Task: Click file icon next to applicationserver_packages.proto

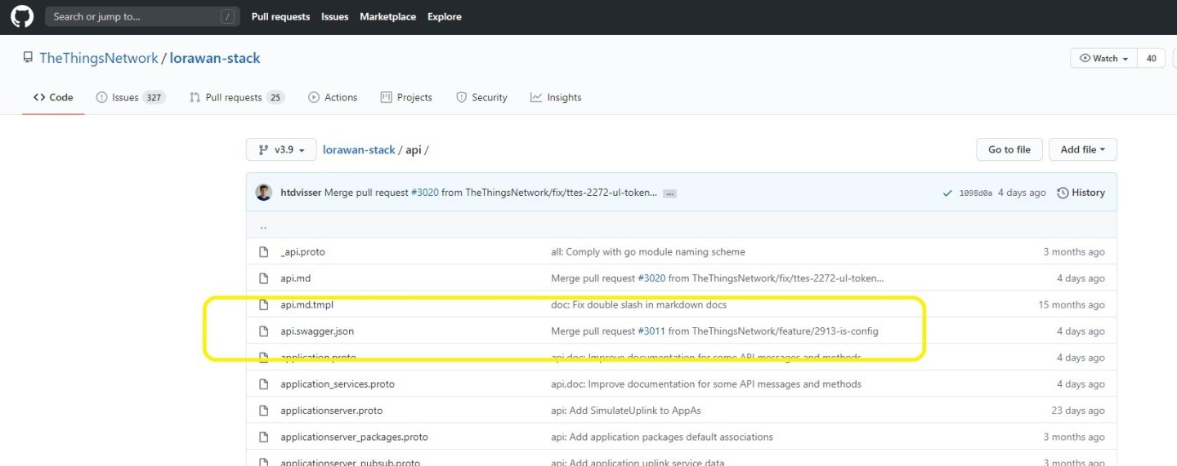Action: pyautogui.click(x=264, y=437)
